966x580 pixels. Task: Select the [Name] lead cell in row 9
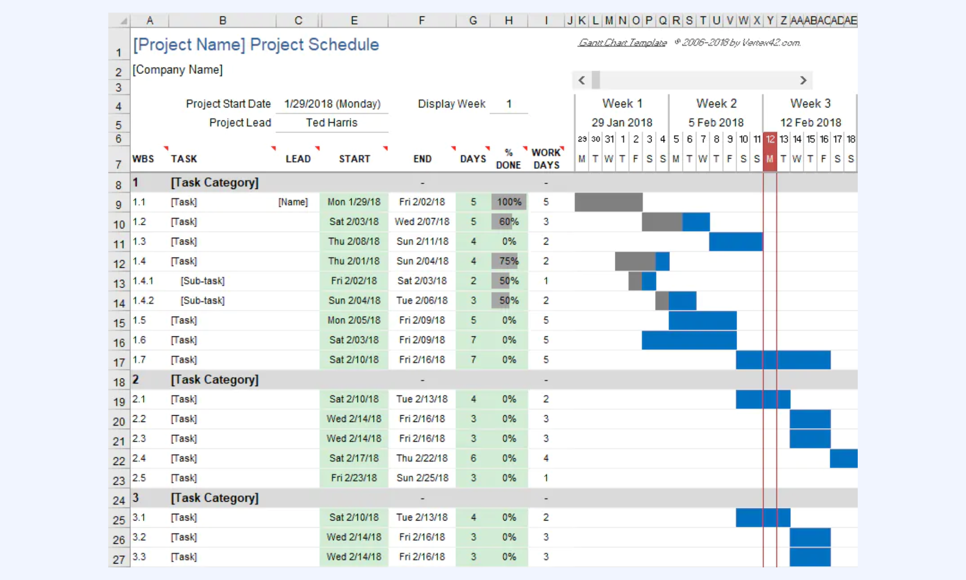point(293,202)
